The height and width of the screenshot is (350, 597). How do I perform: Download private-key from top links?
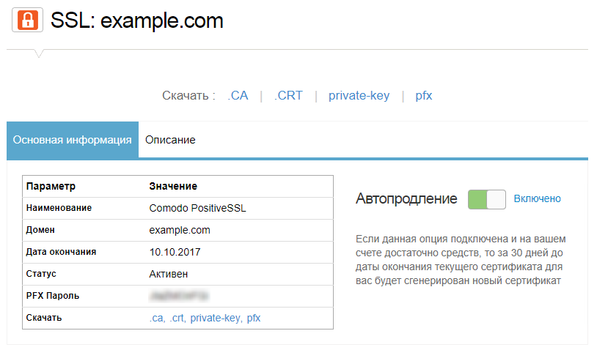[359, 95]
